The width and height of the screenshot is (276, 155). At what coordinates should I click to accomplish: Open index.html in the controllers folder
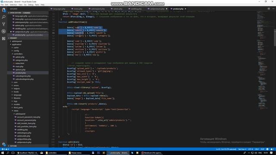(x=19, y=63)
